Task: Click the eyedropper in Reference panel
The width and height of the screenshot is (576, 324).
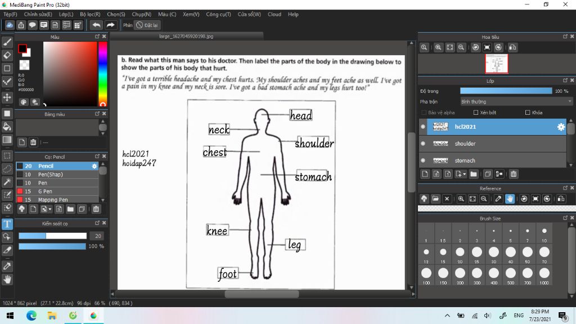Action: (498, 199)
